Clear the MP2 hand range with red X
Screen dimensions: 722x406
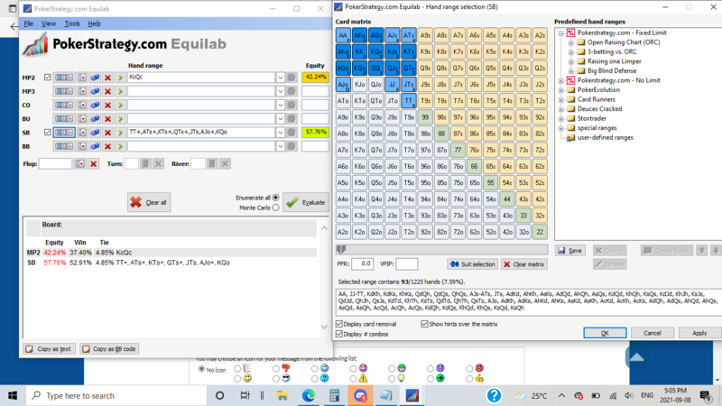click(x=107, y=78)
